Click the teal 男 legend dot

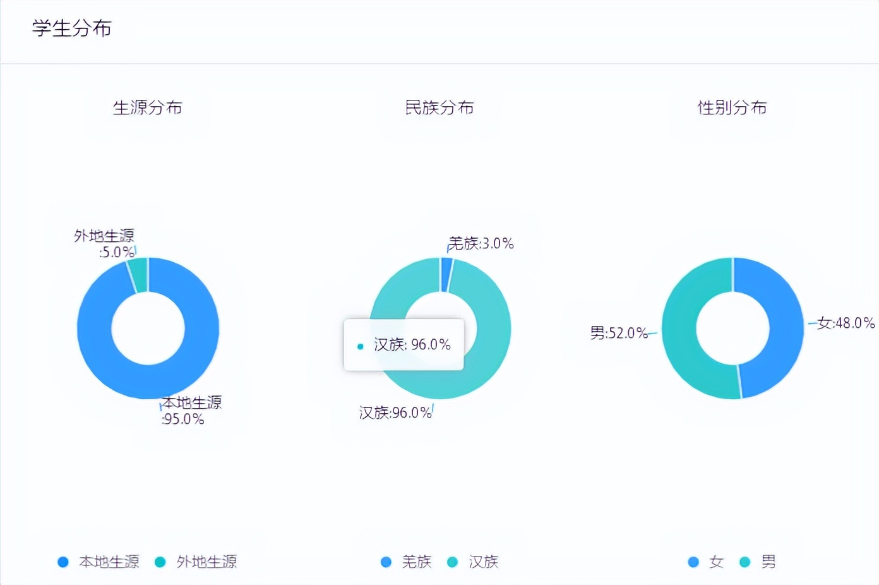pos(745,562)
